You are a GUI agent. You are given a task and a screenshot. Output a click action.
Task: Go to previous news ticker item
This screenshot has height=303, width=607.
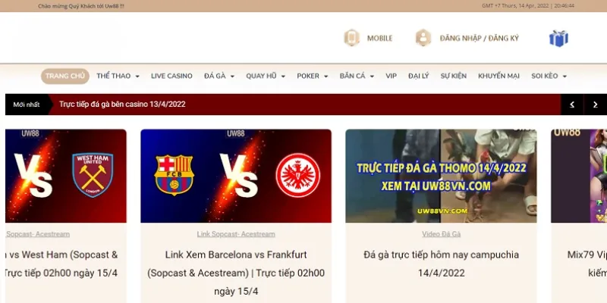coord(572,105)
